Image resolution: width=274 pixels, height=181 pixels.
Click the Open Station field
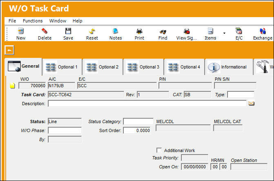click(x=249, y=167)
